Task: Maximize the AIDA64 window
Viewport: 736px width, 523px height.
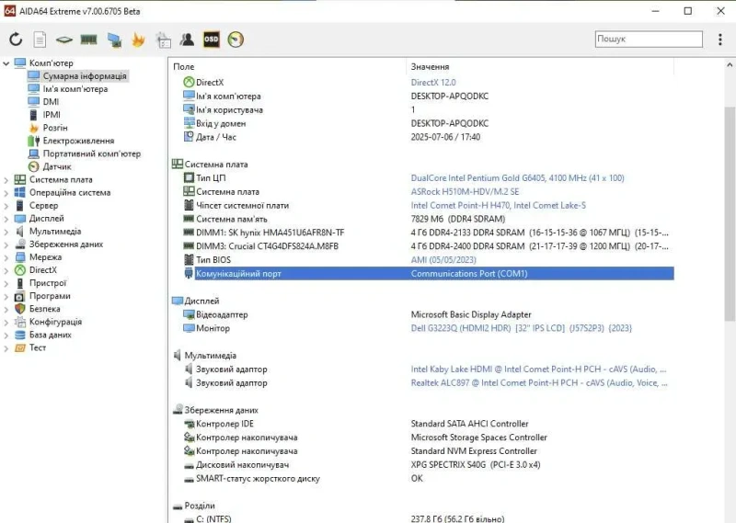Action: pyautogui.click(x=687, y=11)
